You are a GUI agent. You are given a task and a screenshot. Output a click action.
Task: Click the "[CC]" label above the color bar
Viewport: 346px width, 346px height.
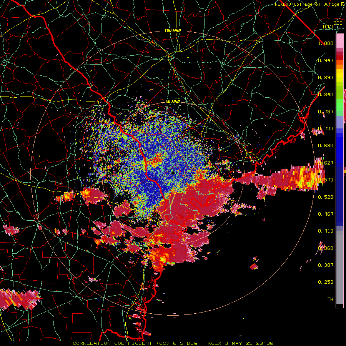click(x=328, y=27)
